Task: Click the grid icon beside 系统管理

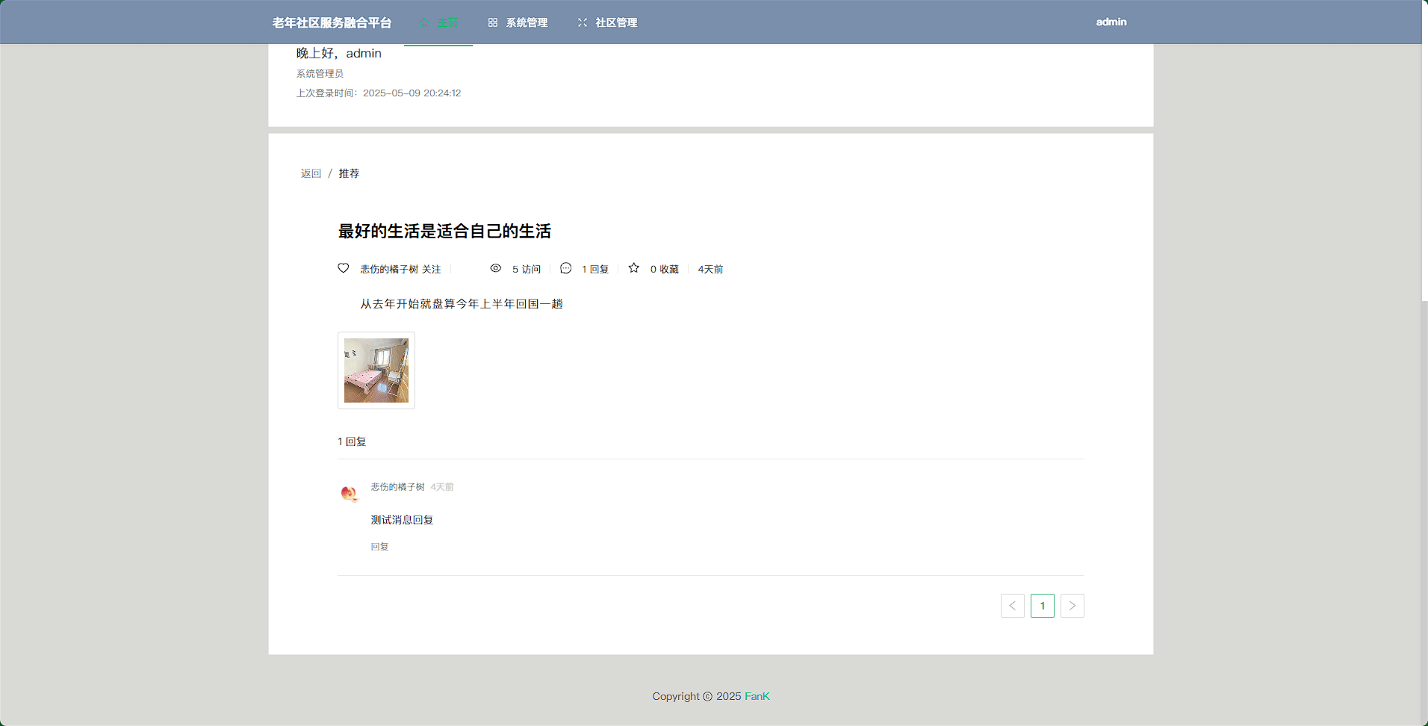Action: (x=493, y=22)
